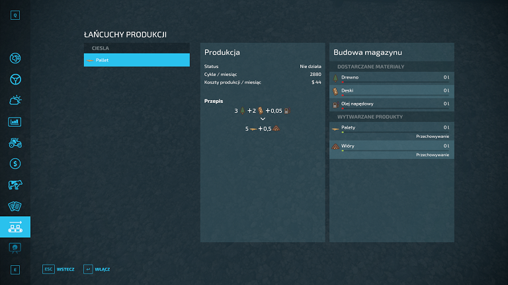The height and width of the screenshot is (285, 508).
Task: Open the steering wheel sidebar page
Action: tap(15, 79)
